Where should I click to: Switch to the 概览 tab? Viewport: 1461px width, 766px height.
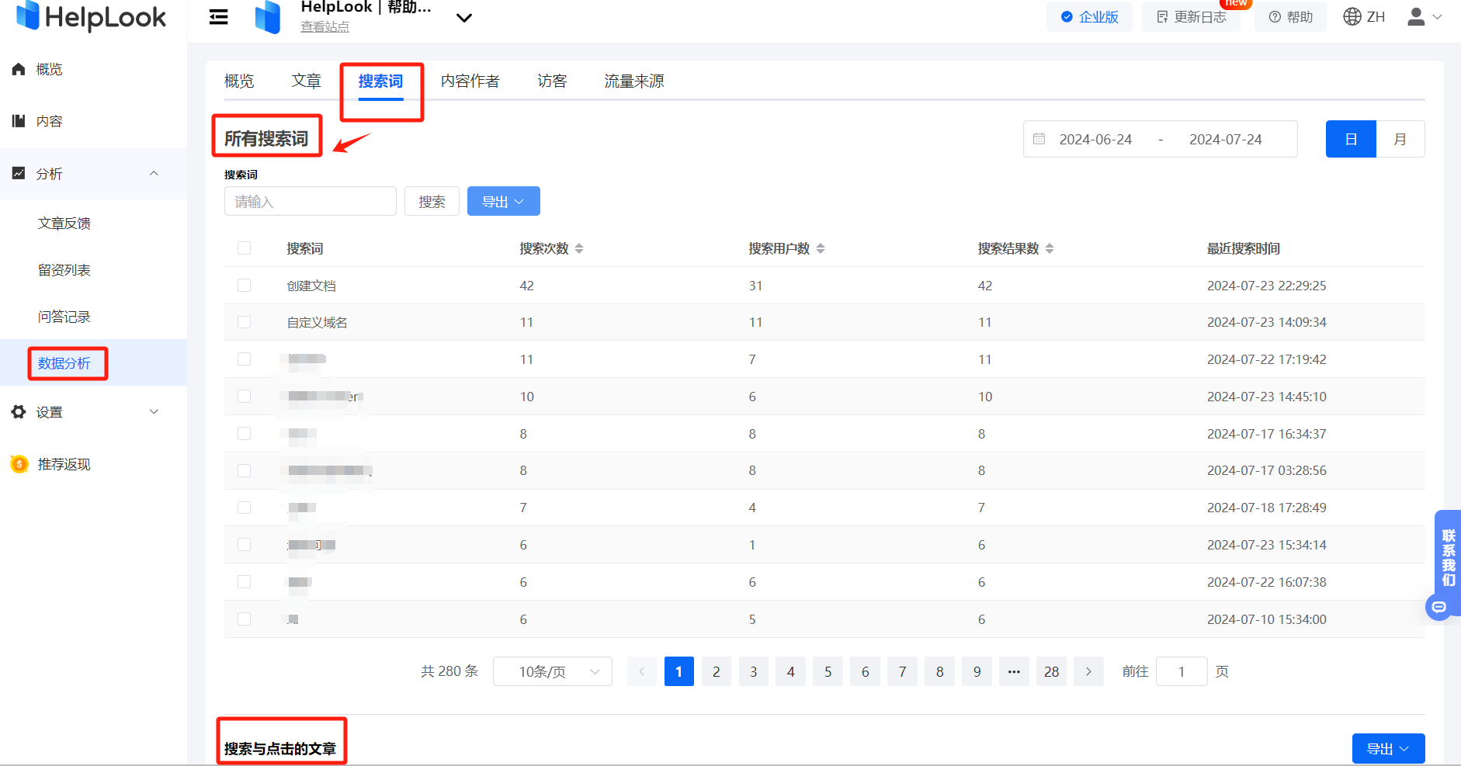point(239,81)
